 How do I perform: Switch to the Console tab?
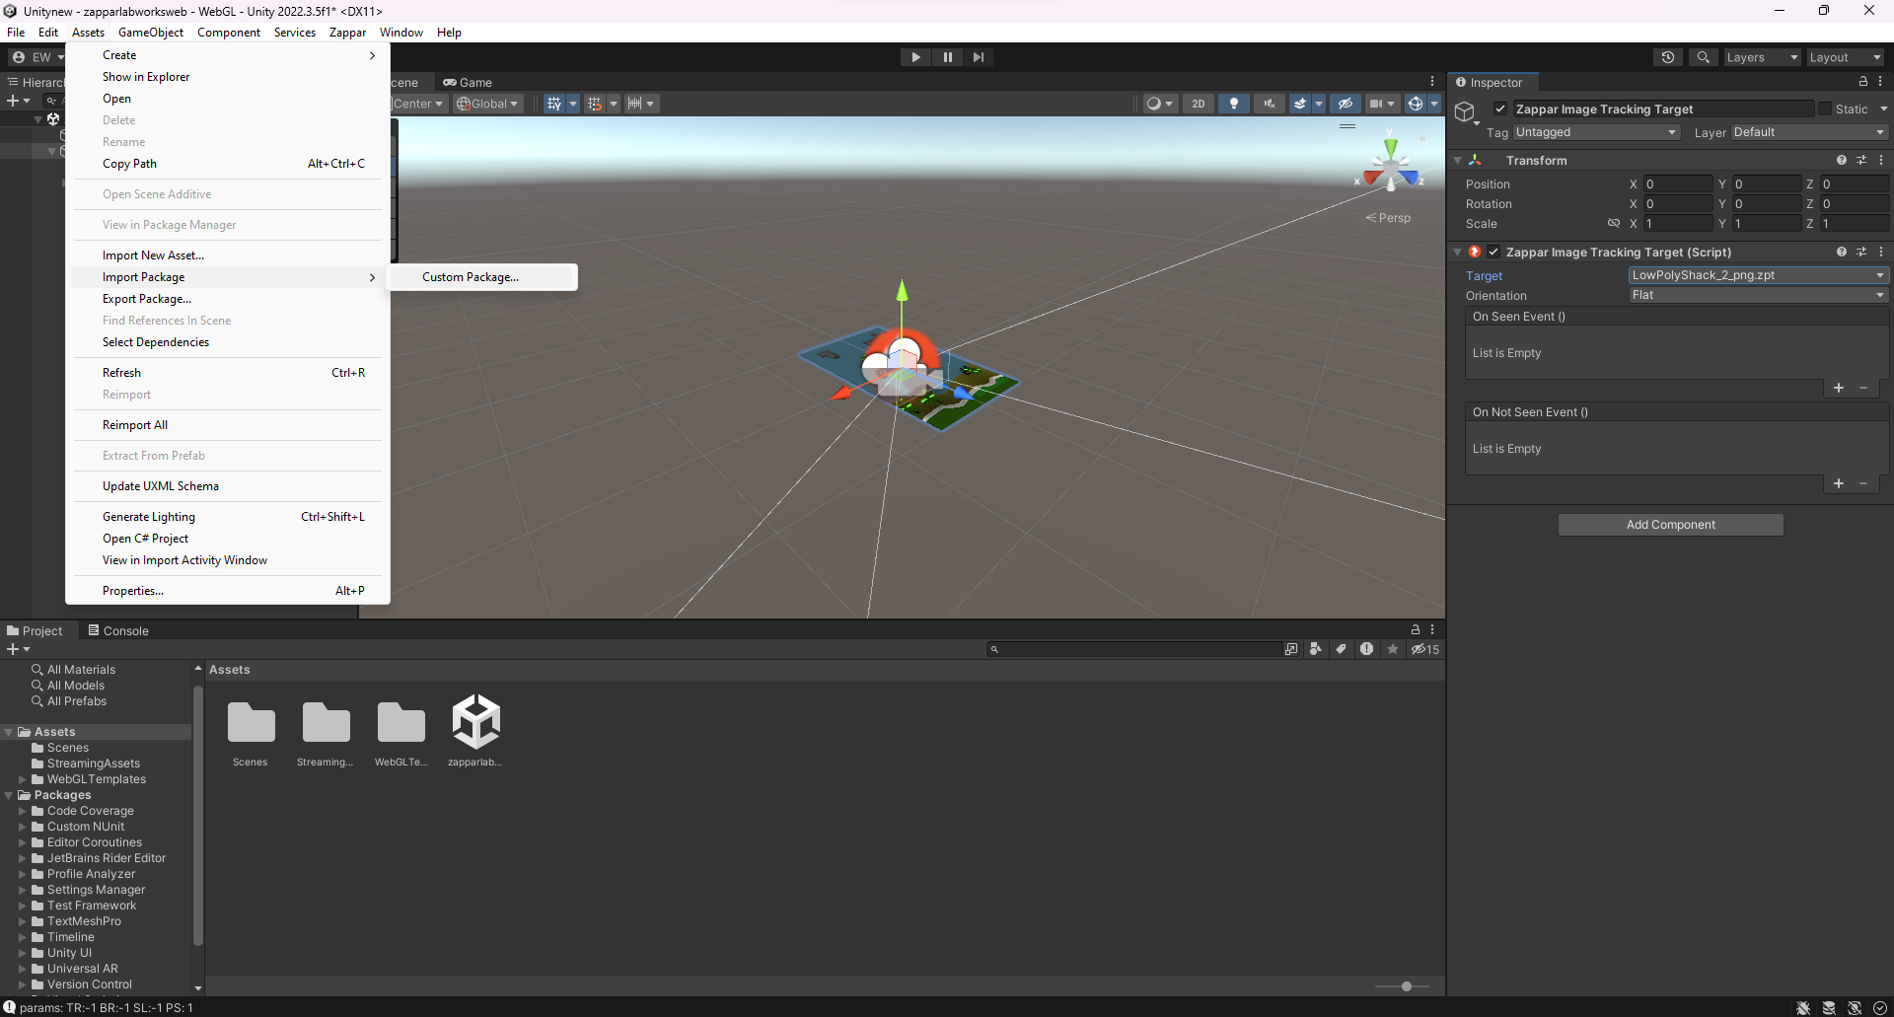tap(118, 630)
